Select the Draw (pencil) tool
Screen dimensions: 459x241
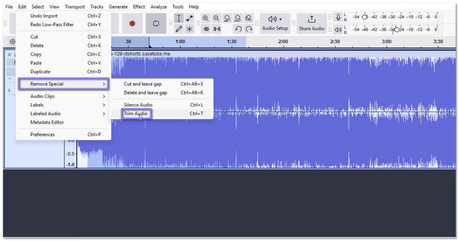point(178,29)
